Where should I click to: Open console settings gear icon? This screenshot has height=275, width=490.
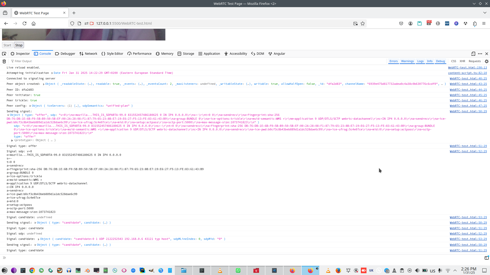(x=487, y=61)
